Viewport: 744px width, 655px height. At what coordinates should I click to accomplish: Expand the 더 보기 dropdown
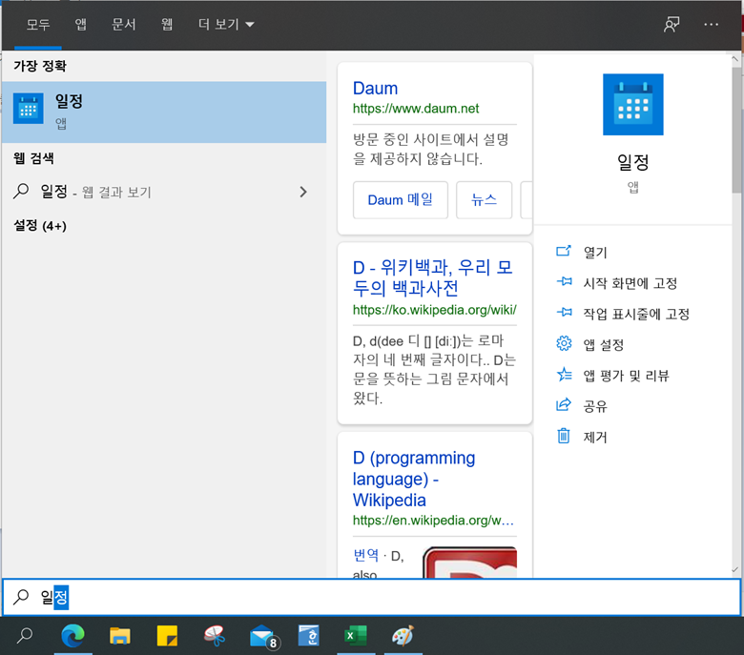coord(226,25)
